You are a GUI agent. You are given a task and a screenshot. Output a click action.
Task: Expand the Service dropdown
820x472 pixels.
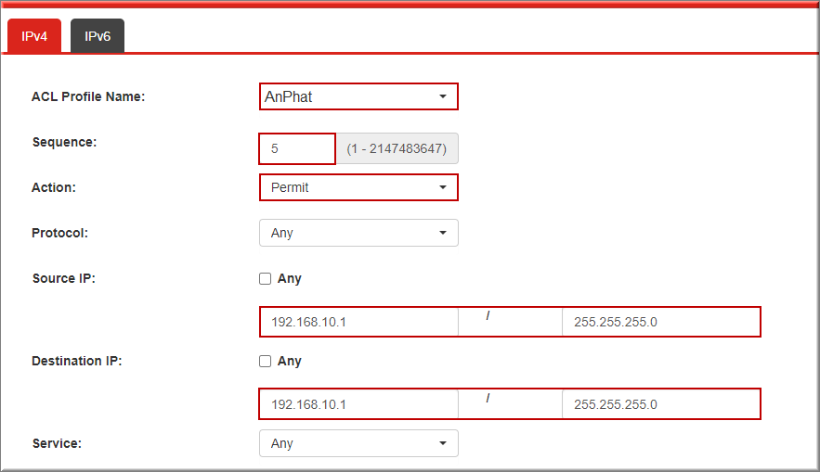(x=358, y=443)
